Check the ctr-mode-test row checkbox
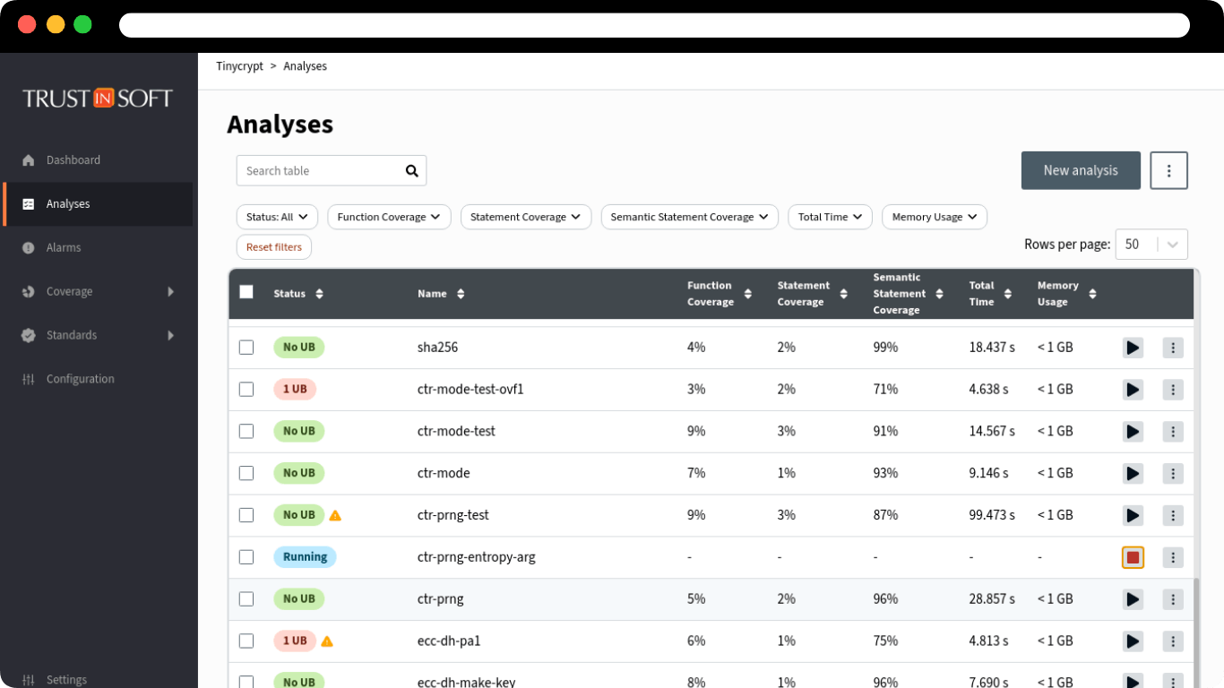 [x=246, y=432]
